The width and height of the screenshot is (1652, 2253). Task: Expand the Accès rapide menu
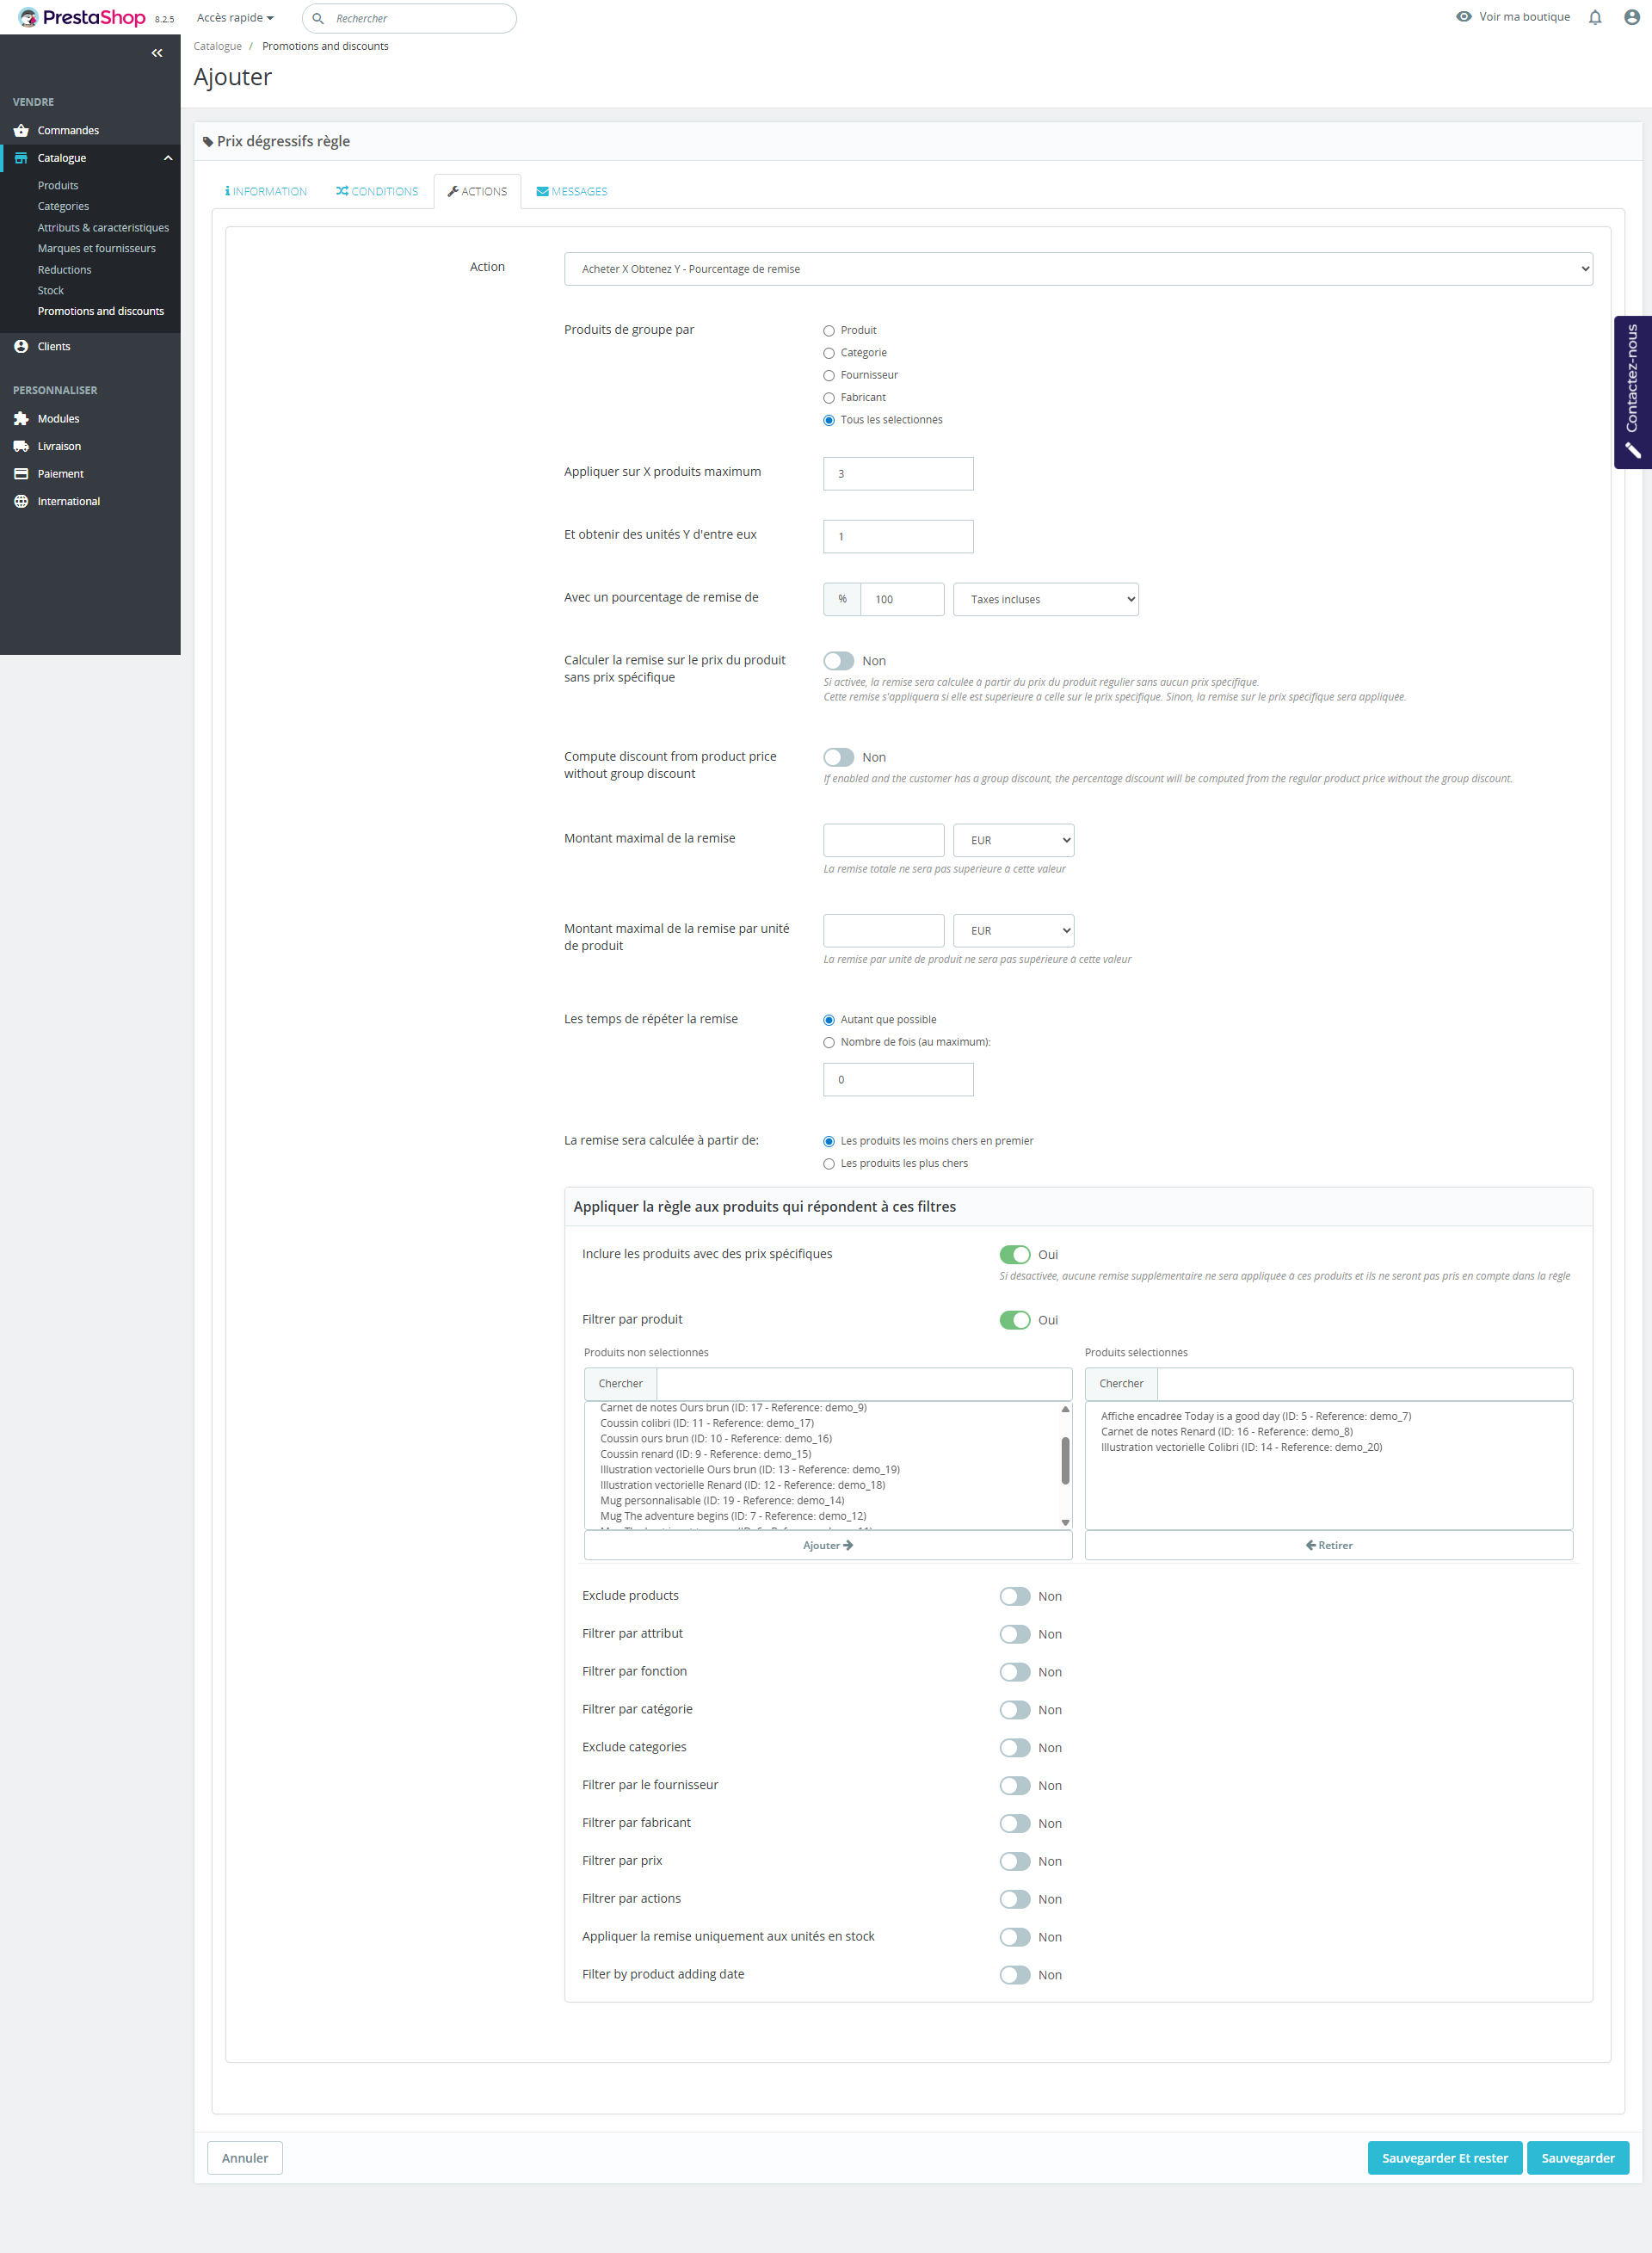click(x=235, y=18)
